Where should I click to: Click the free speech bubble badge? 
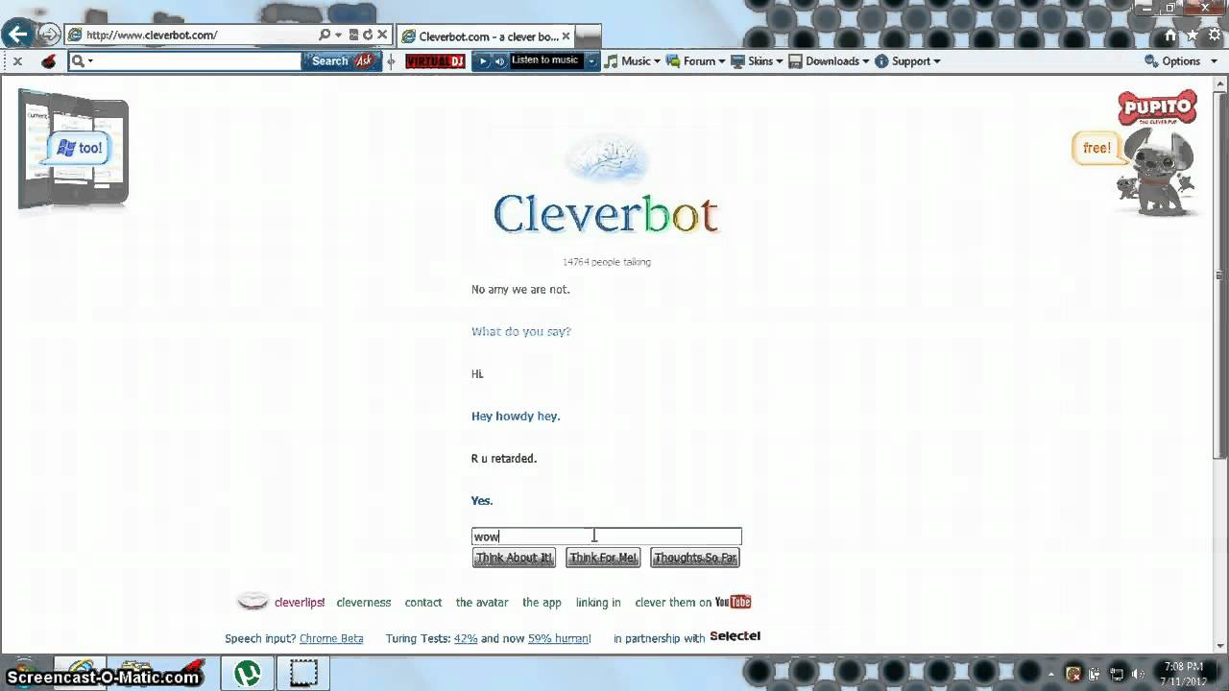coord(1096,148)
